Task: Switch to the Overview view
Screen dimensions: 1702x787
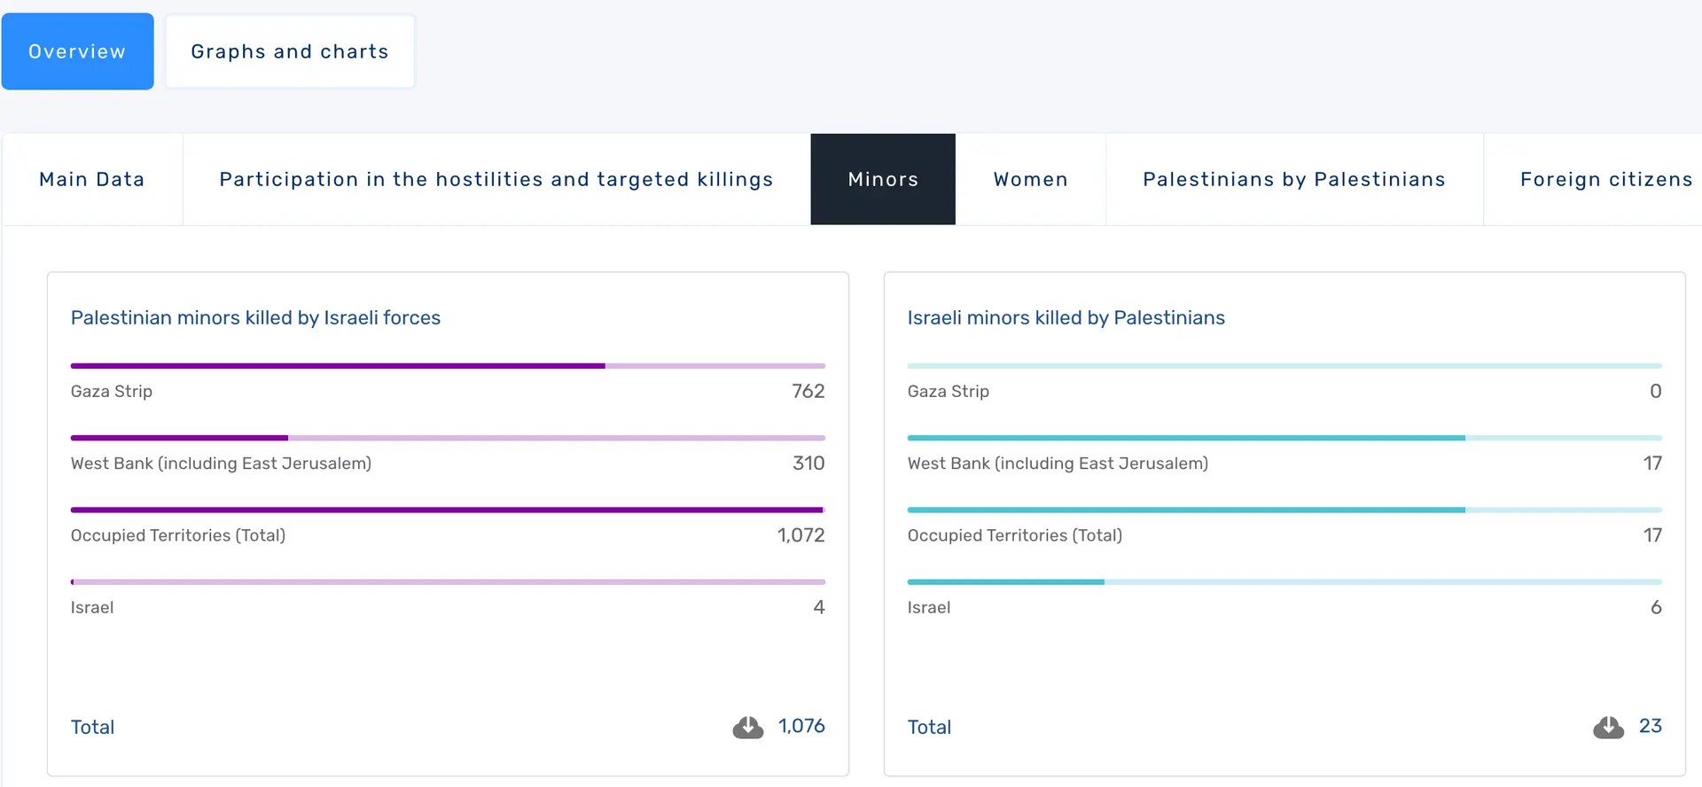Action: [x=77, y=51]
